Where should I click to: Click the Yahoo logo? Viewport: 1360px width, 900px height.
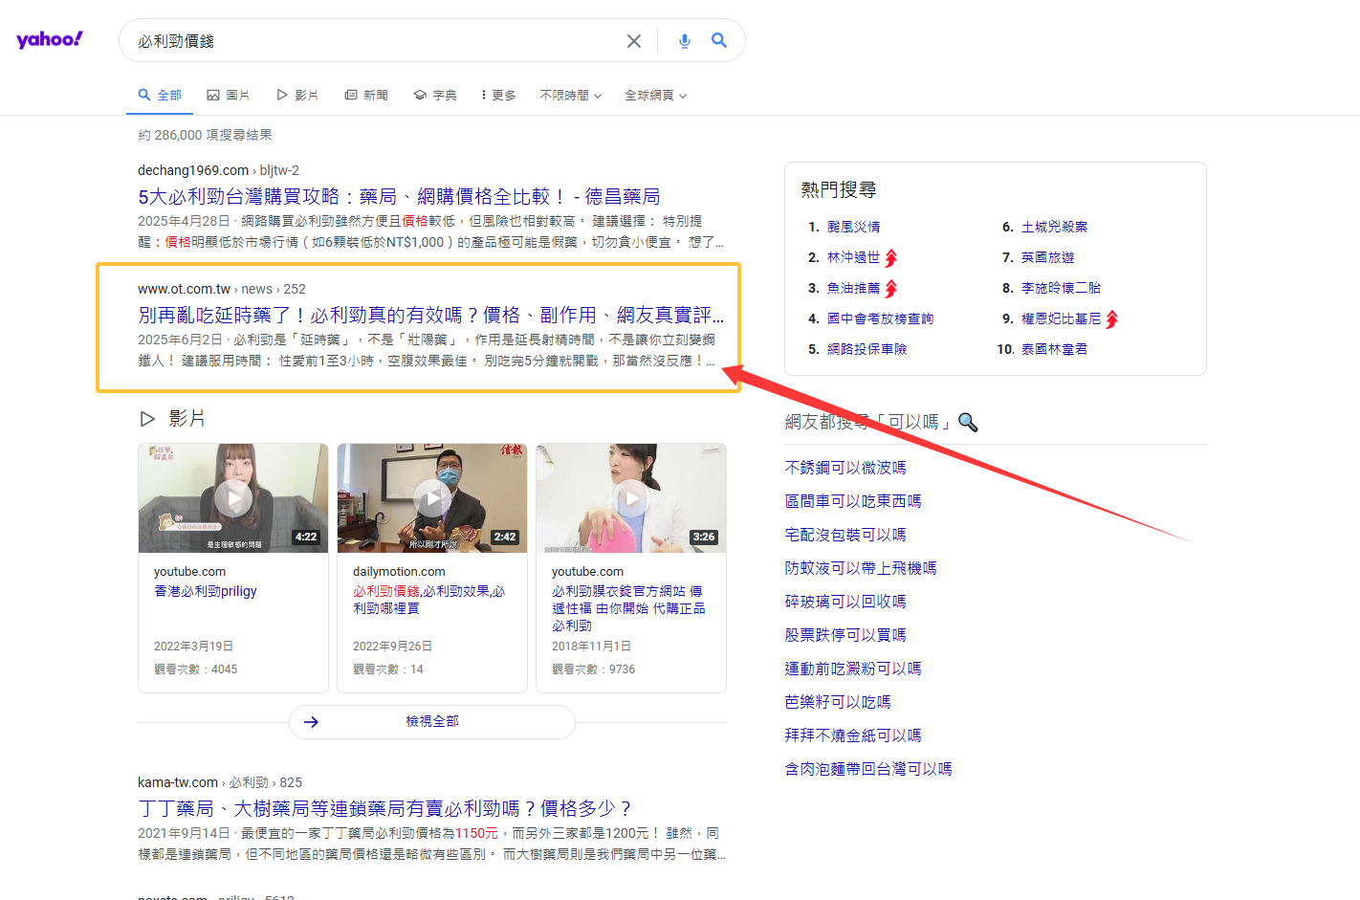pos(50,39)
